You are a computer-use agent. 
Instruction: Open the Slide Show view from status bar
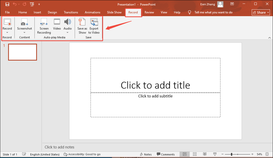[x=214, y=154]
